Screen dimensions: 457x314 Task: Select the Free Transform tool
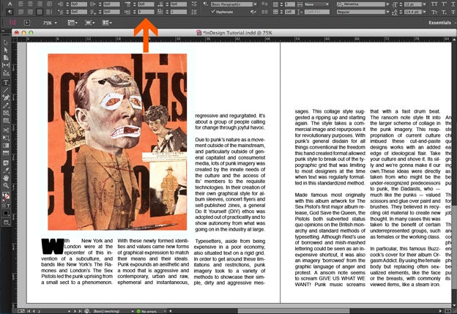click(6, 138)
